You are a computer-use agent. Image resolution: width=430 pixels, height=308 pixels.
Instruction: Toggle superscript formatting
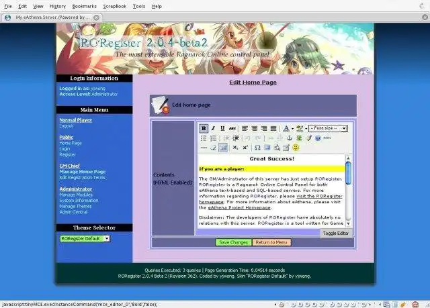pyautogui.click(x=245, y=148)
